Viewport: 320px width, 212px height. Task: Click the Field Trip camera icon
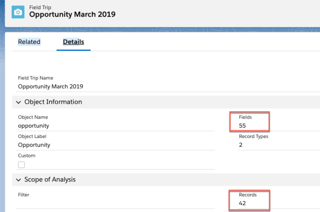(18, 12)
